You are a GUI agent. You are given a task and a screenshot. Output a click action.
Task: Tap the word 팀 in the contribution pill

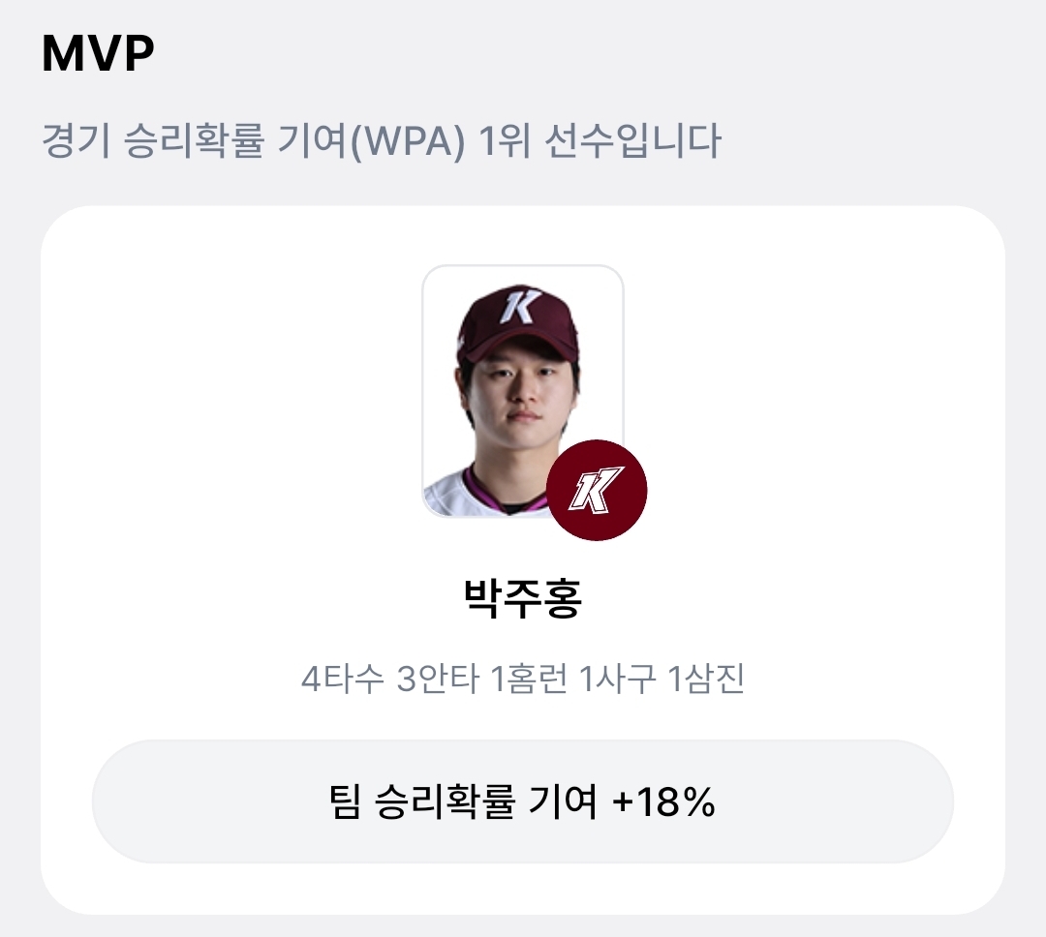click(x=345, y=801)
